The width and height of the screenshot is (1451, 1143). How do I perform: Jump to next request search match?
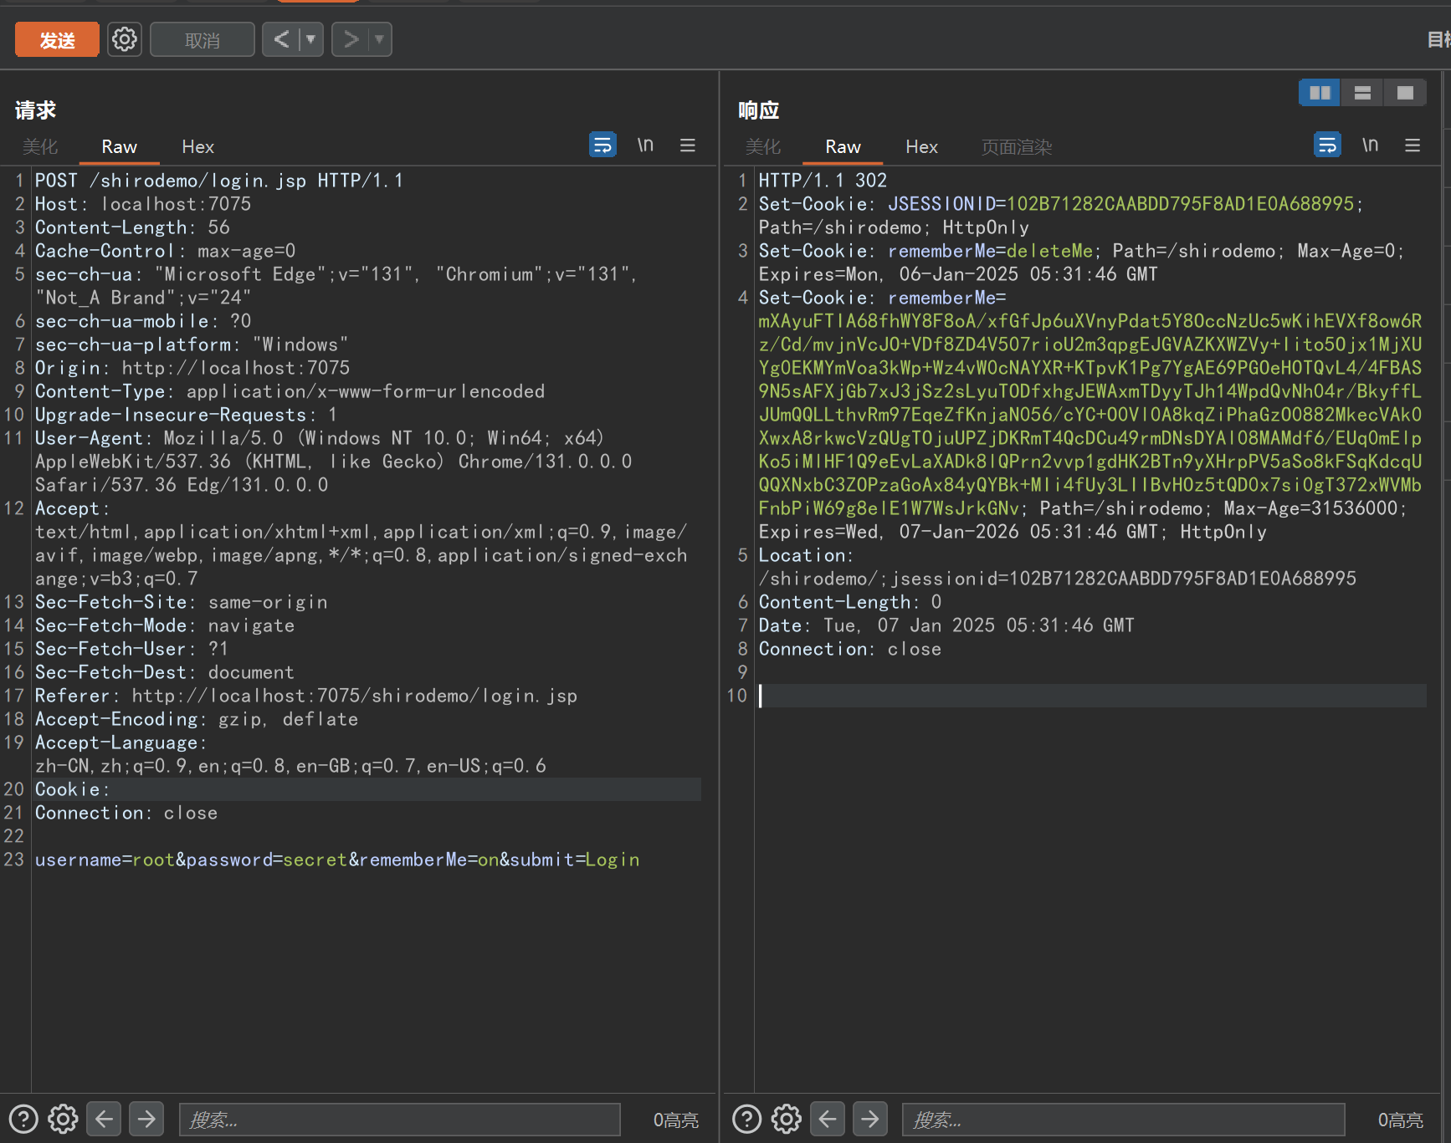(x=146, y=1118)
